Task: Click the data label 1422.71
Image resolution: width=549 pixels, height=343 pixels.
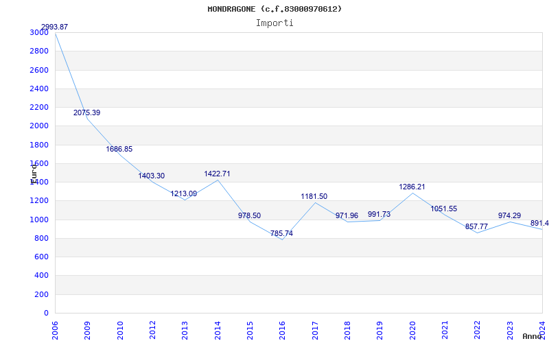Action: pos(217,174)
